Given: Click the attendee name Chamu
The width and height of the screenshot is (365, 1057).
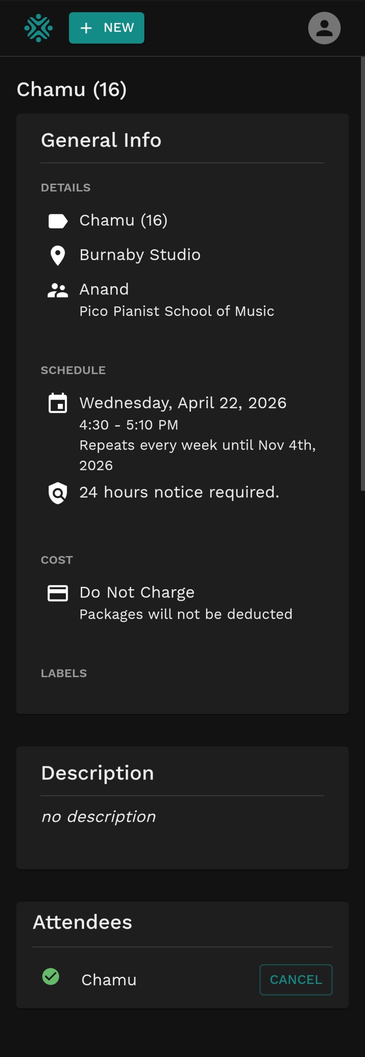Looking at the screenshot, I should [109, 980].
